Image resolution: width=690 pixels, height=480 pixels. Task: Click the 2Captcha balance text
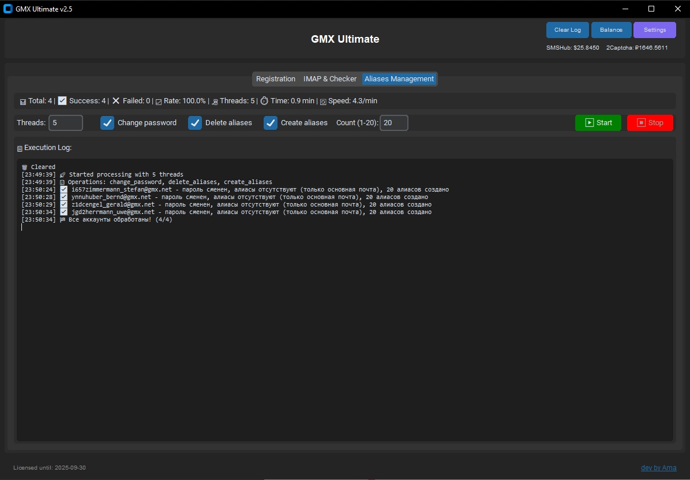tap(637, 47)
